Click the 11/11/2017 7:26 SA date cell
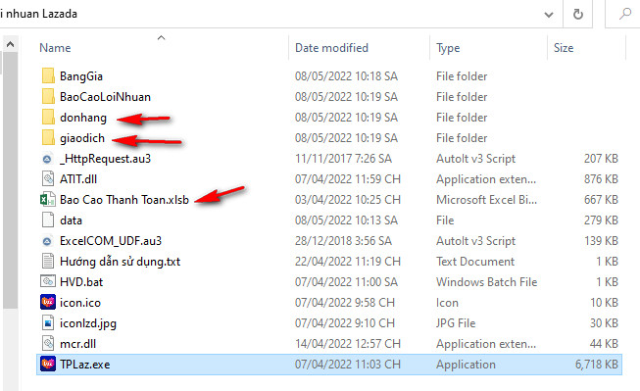The height and width of the screenshot is (391, 640). [343, 159]
